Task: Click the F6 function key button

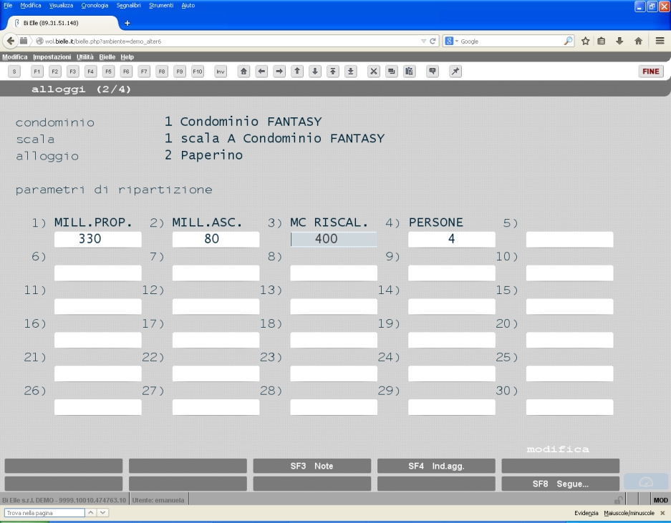Action: click(x=126, y=72)
